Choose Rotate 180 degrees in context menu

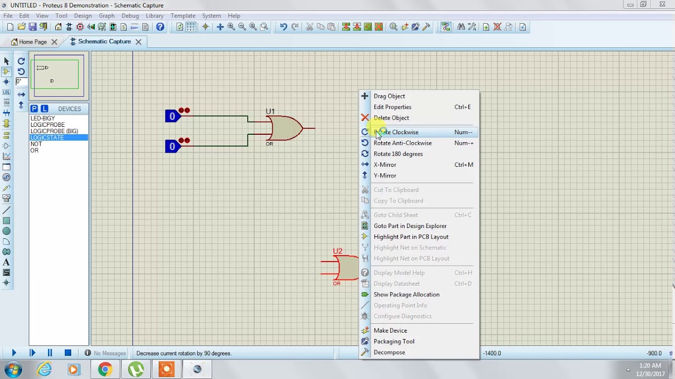tap(419, 154)
